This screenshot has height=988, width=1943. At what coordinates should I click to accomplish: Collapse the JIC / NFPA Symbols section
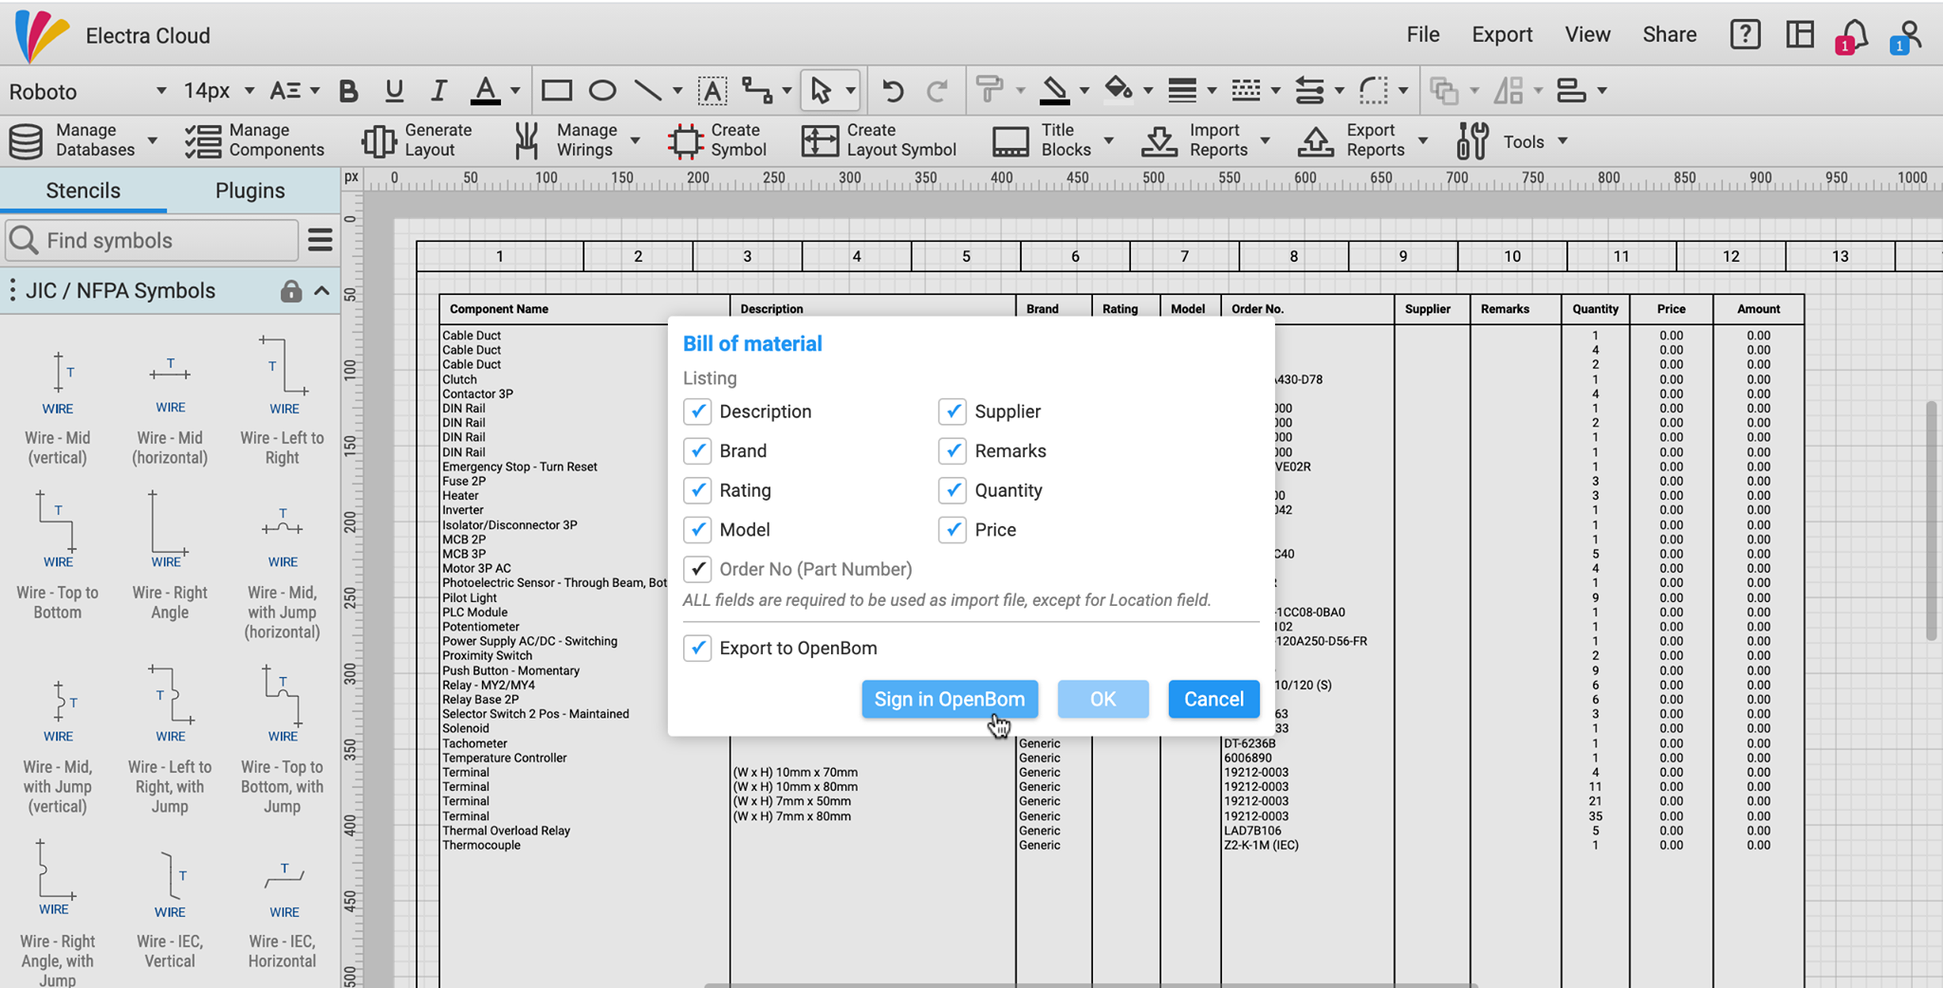(x=322, y=291)
